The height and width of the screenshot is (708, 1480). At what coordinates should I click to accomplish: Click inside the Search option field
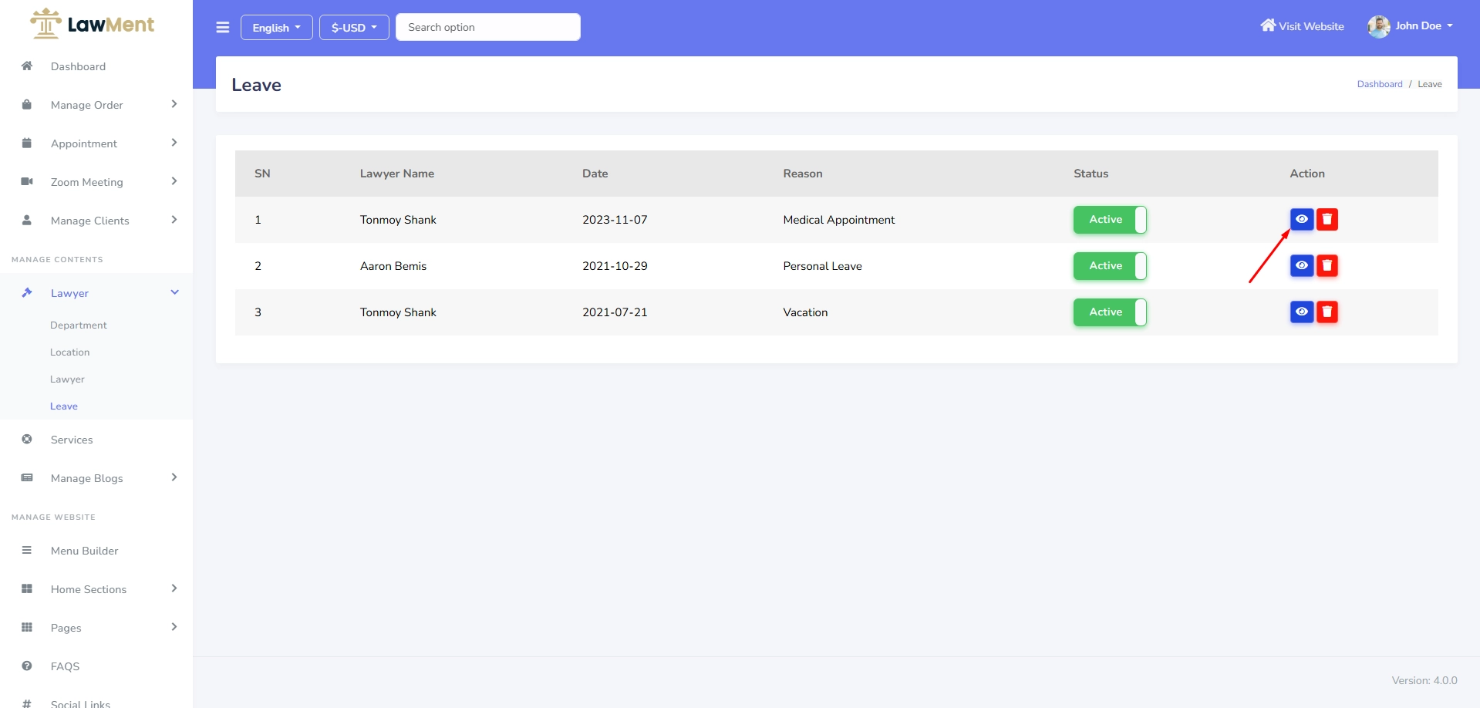(x=488, y=27)
